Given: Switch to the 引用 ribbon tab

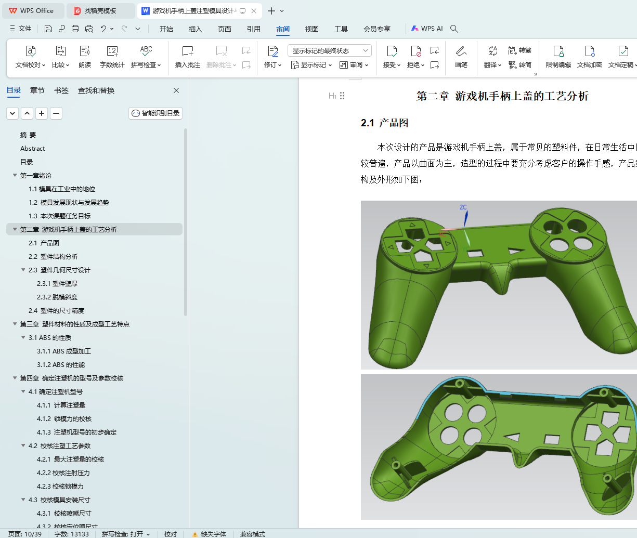Looking at the screenshot, I should click(x=254, y=29).
